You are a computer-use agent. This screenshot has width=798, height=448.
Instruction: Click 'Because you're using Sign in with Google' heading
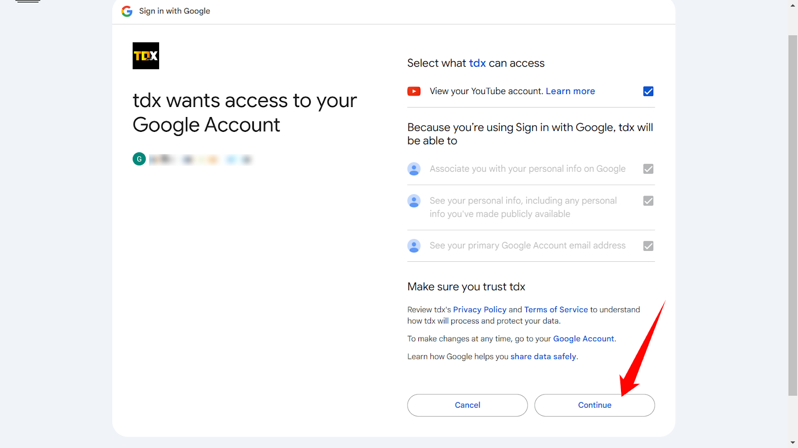click(x=530, y=134)
